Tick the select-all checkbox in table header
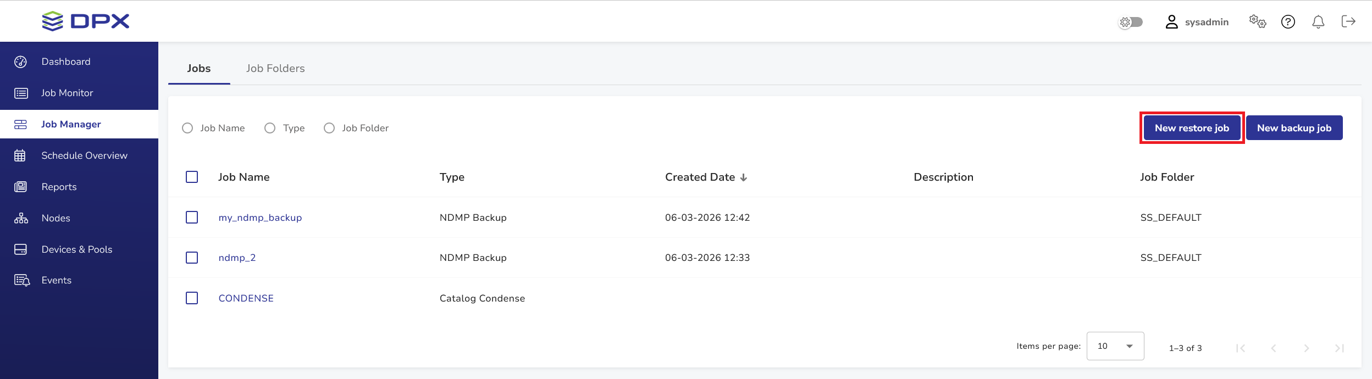1372x379 pixels. (x=192, y=177)
